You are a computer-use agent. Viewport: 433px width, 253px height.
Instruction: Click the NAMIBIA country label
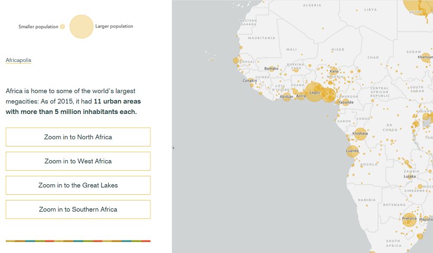[x=367, y=200]
